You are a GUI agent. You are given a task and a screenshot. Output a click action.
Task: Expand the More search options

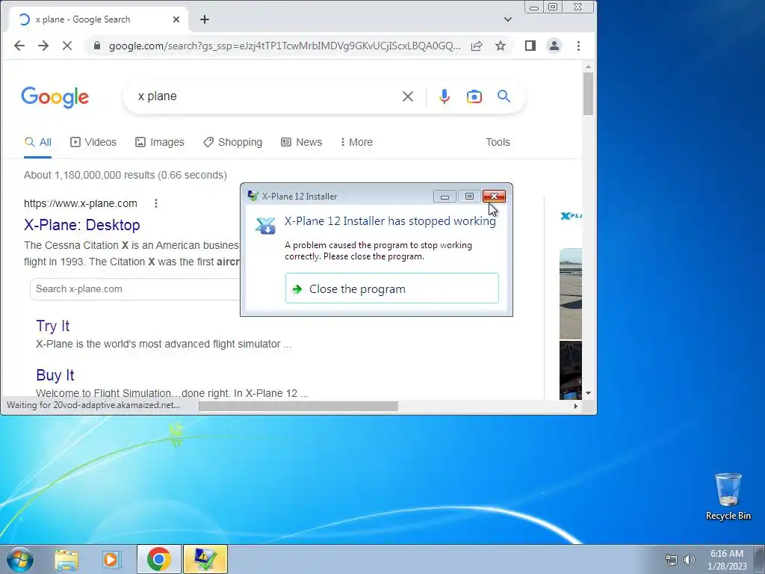(x=356, y=142)
